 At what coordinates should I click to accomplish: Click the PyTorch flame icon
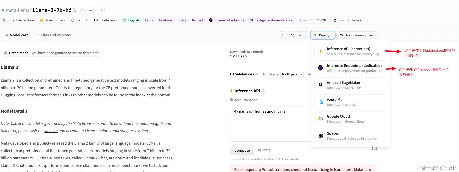[x=73, y=20]
